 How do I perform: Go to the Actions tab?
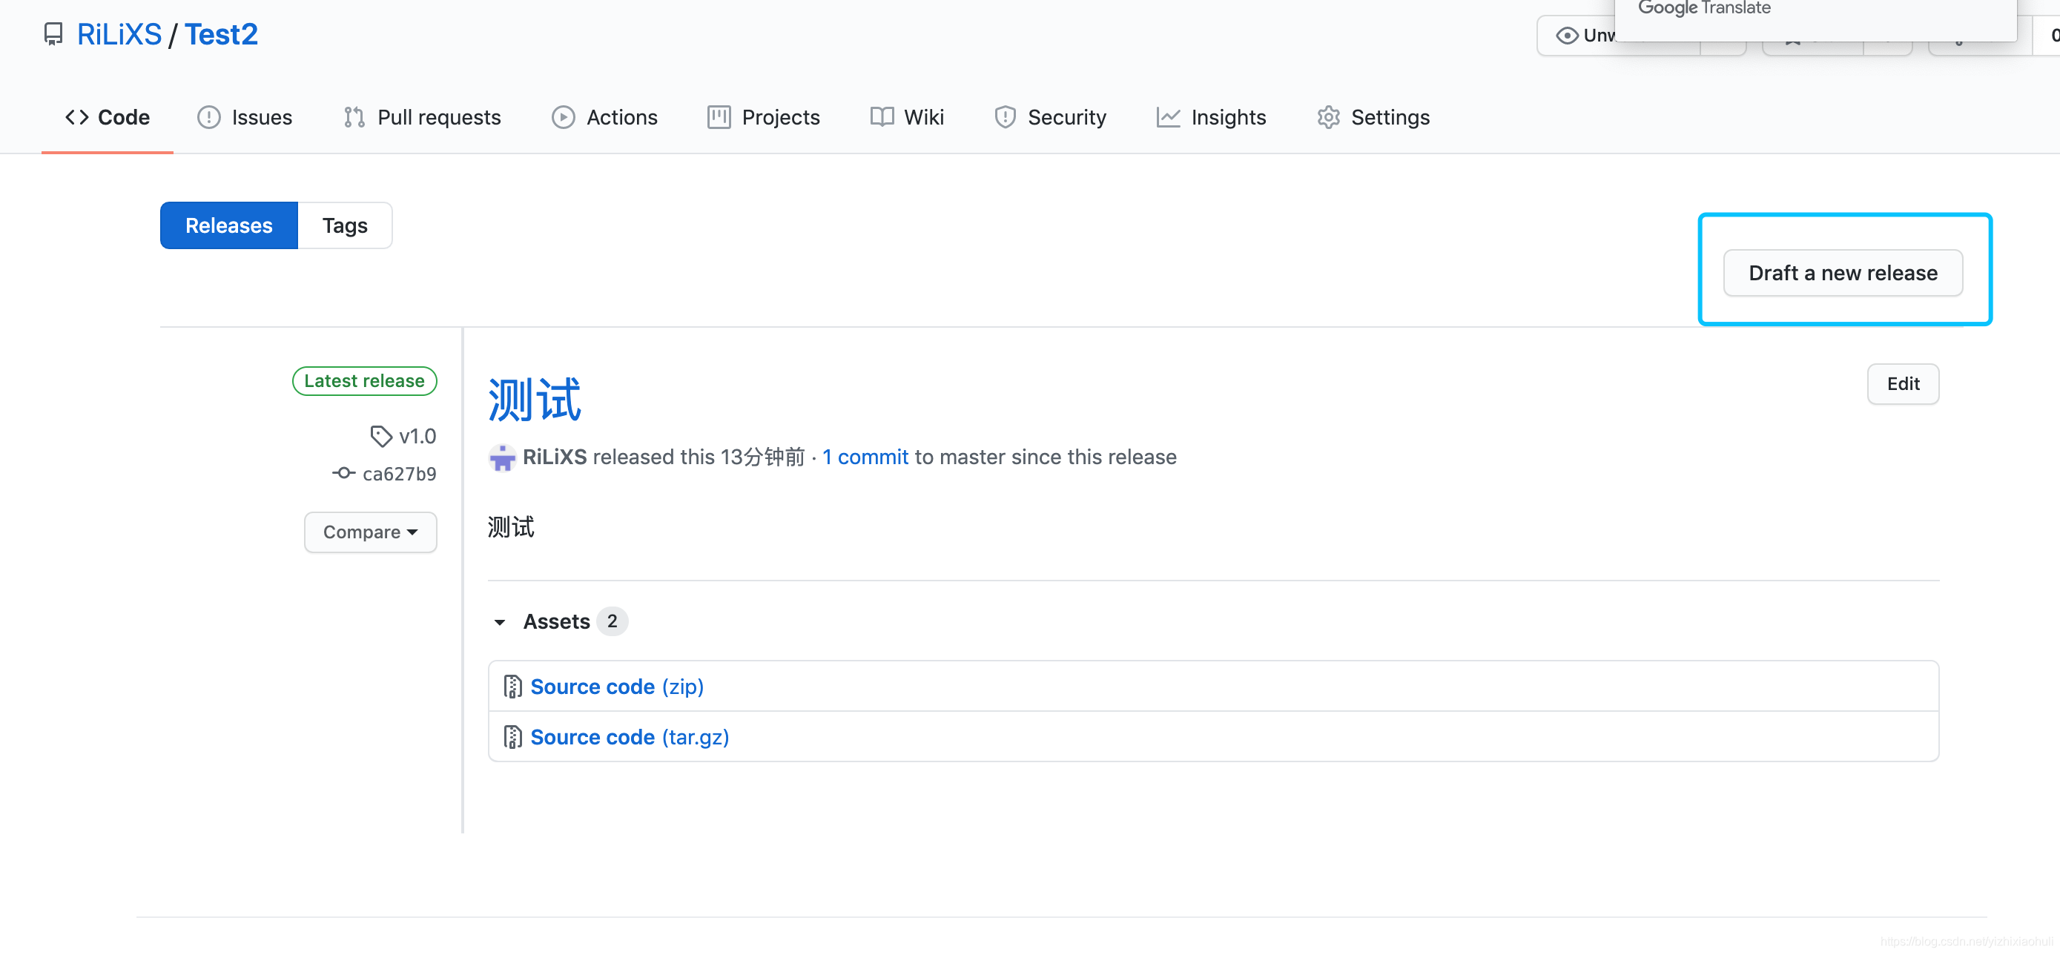tap(604, 118)
